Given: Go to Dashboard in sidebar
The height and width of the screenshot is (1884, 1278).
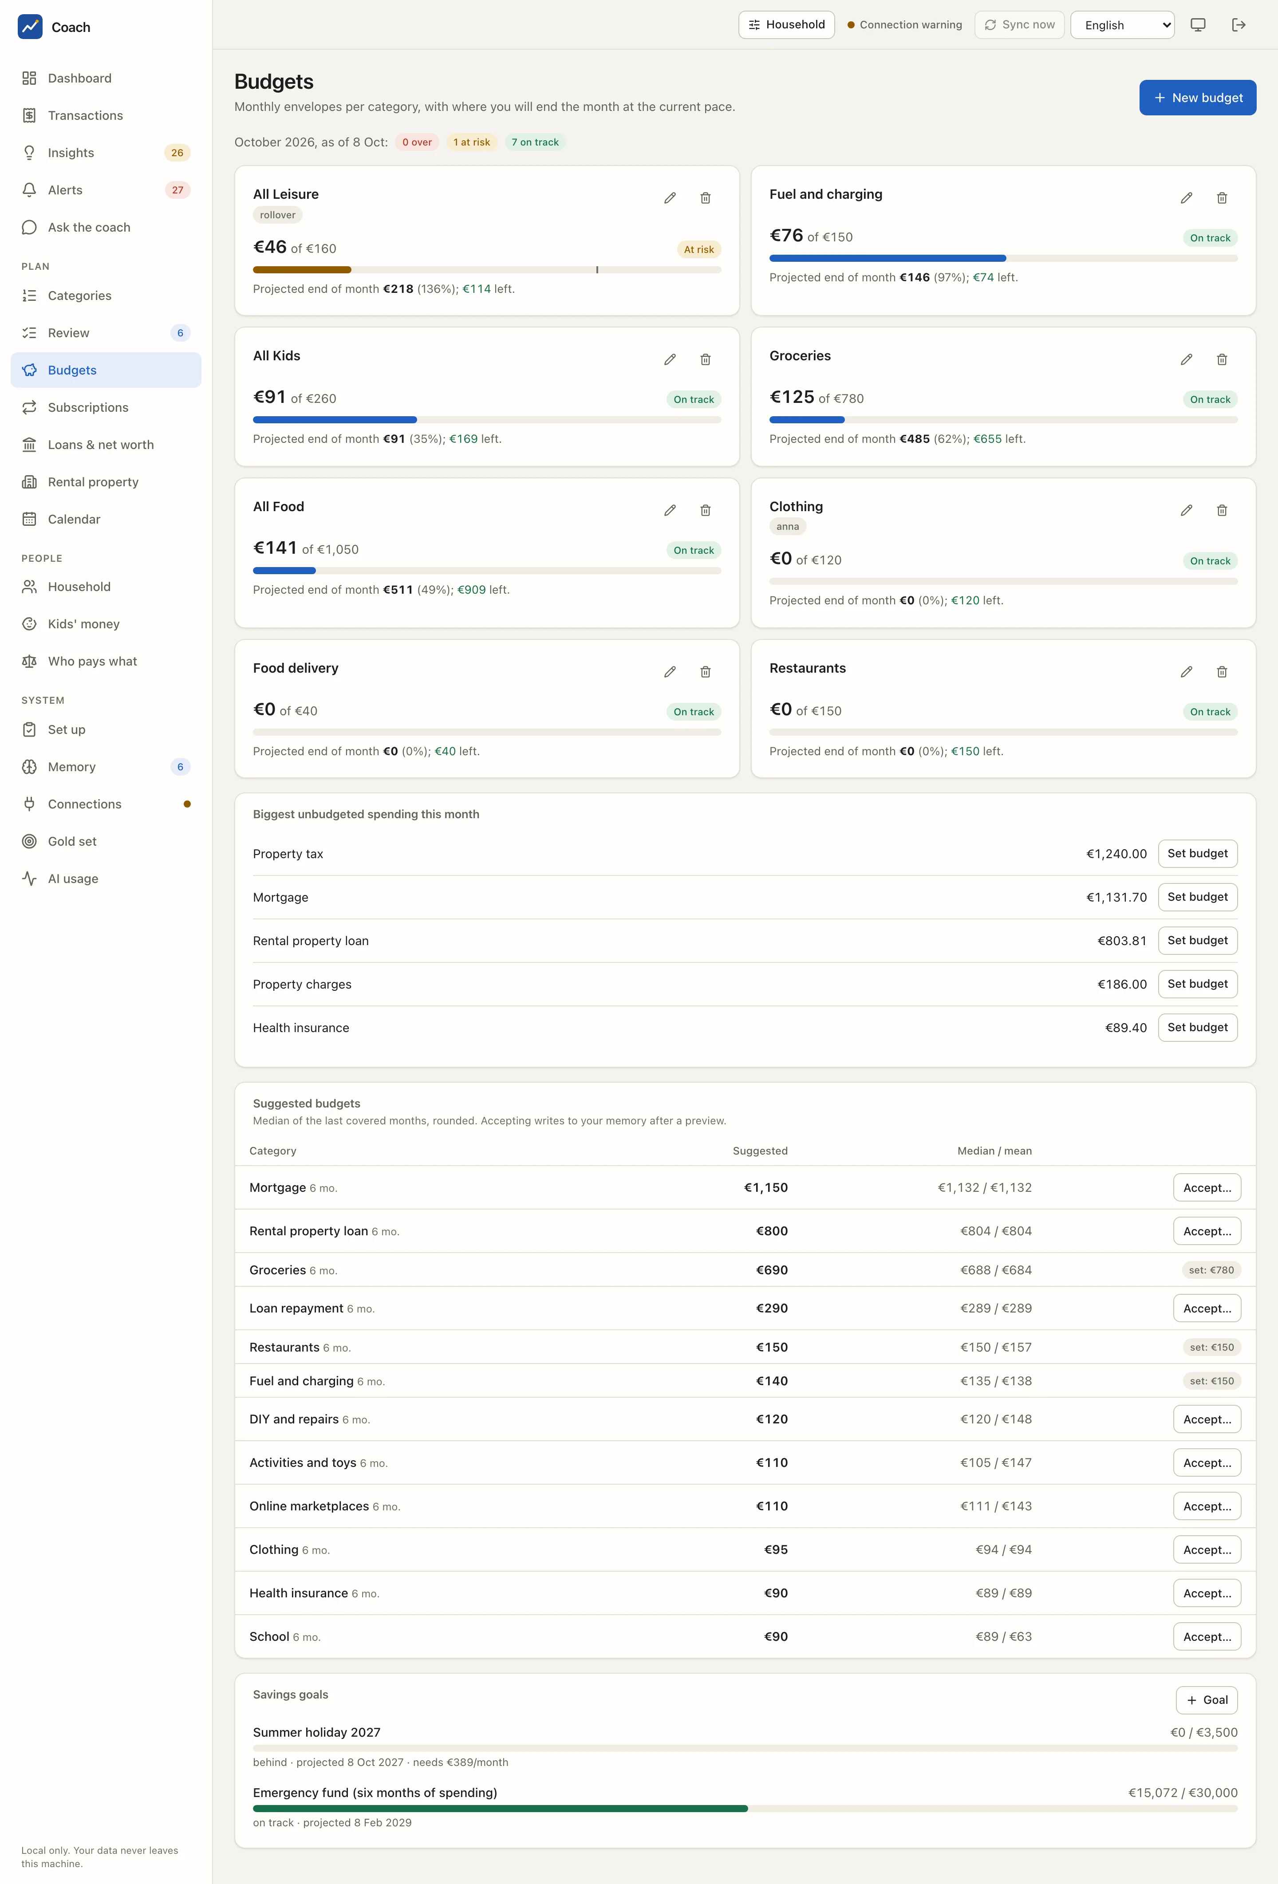Looking at the screenshot, I should coord(106,78).
